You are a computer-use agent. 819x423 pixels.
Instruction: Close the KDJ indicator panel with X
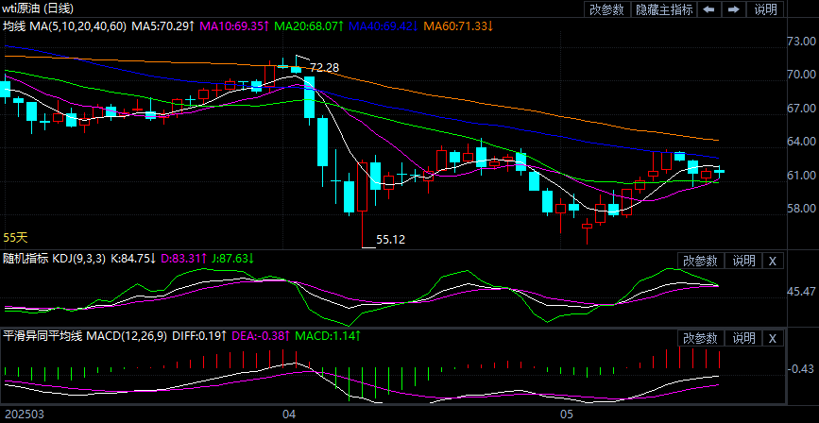click(x=773, y=261)
